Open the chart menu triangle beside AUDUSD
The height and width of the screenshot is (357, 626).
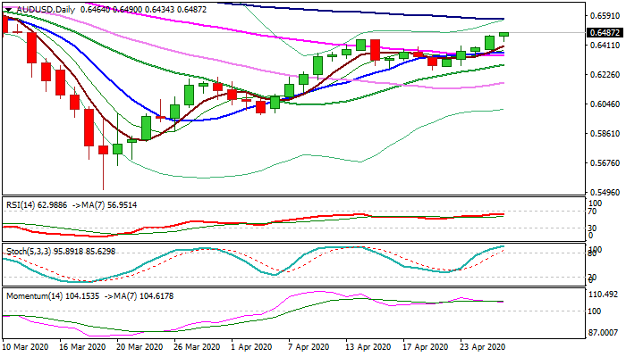(8, 10)
